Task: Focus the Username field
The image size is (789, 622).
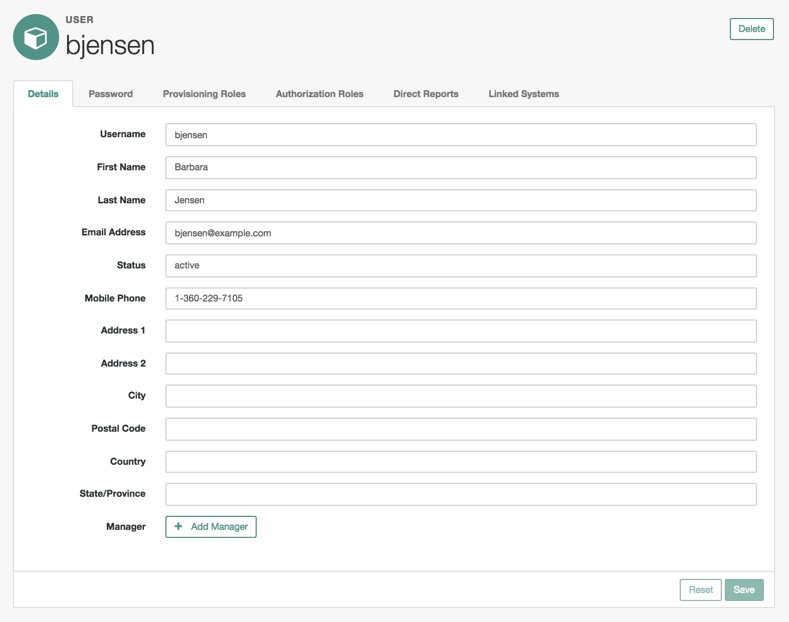Action: [461, 135]
